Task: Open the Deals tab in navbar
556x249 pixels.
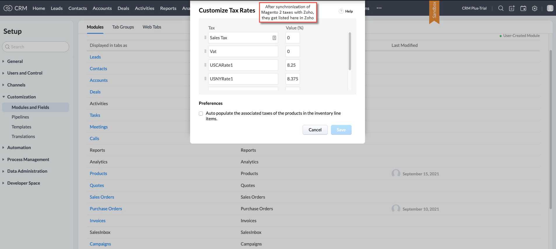Action: pos(123,8)
